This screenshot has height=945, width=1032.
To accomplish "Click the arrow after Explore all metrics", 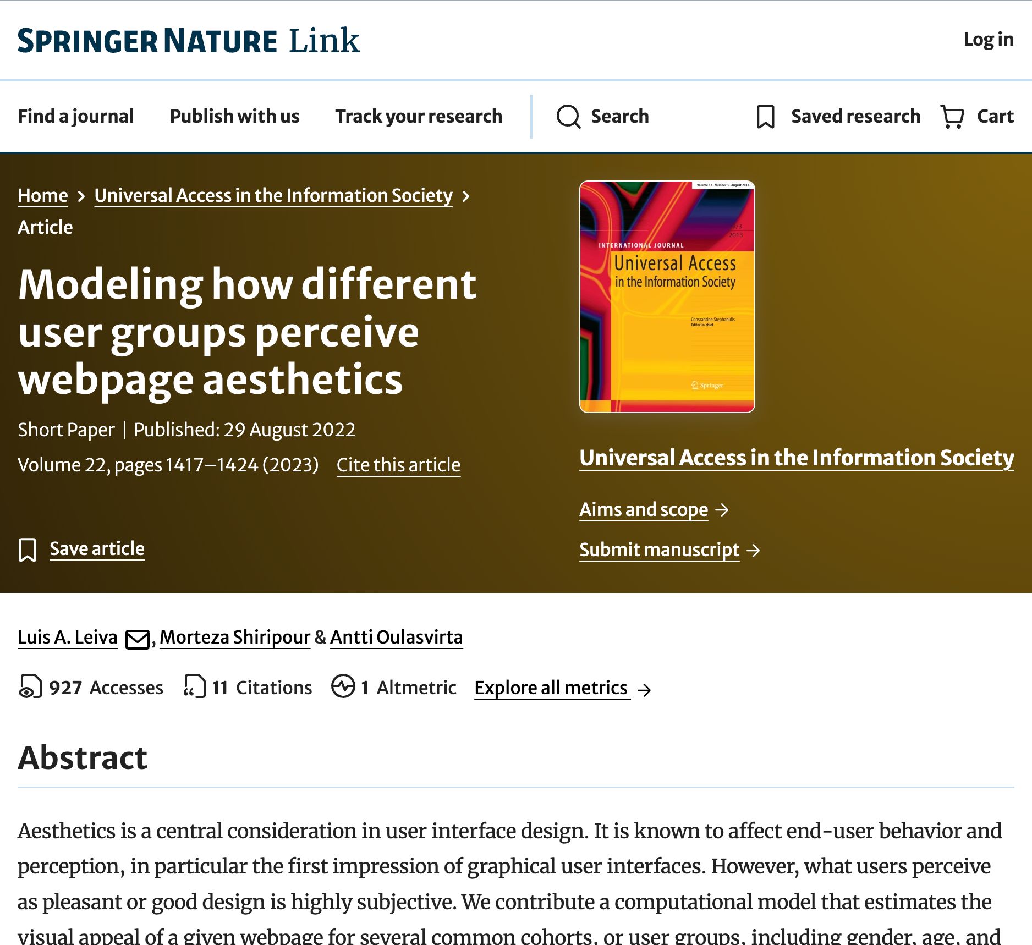I will 644,689.
